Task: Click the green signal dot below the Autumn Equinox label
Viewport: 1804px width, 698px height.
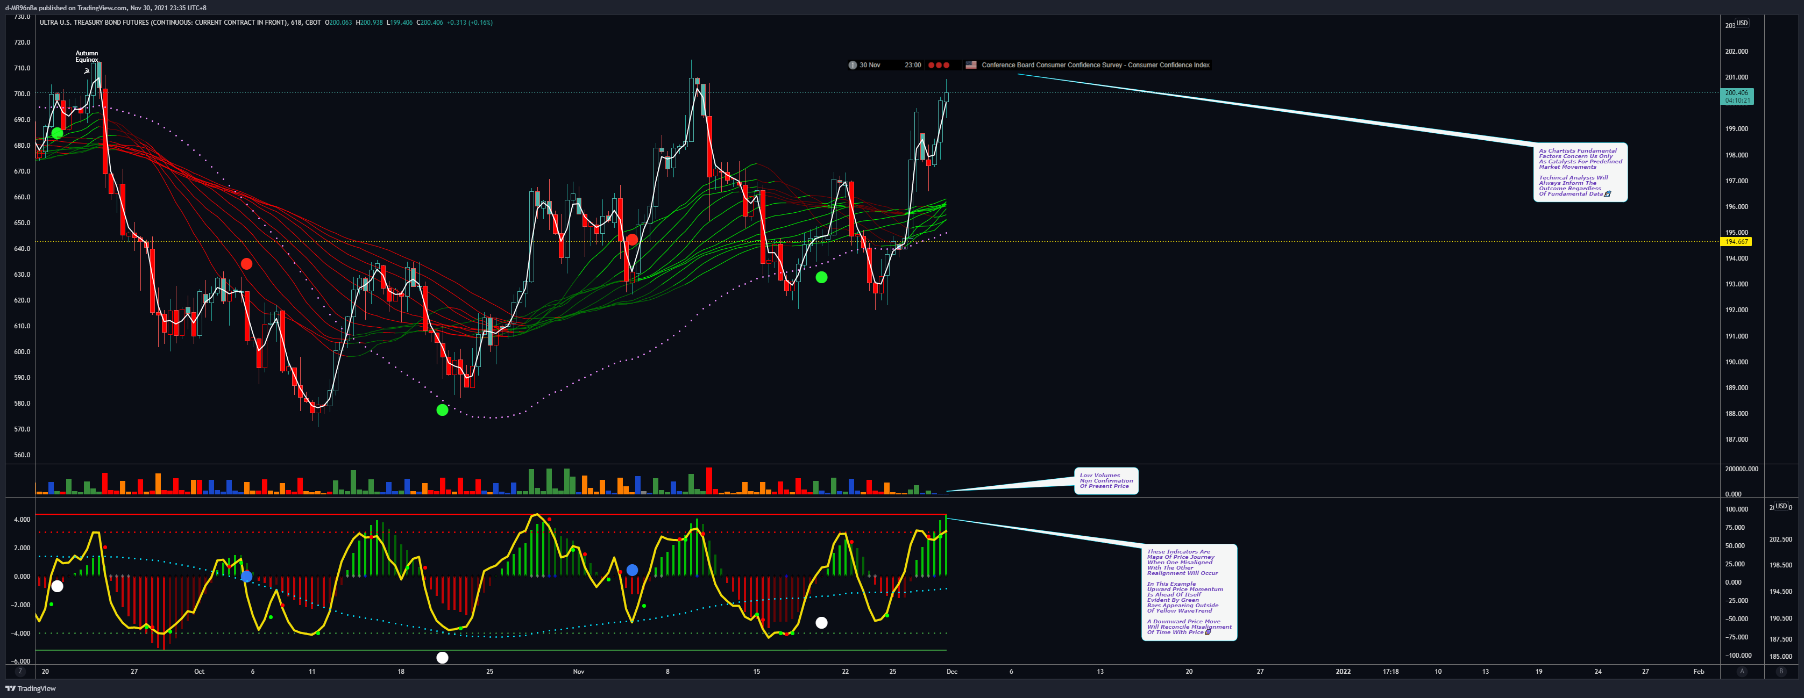Action: [58, 133]
